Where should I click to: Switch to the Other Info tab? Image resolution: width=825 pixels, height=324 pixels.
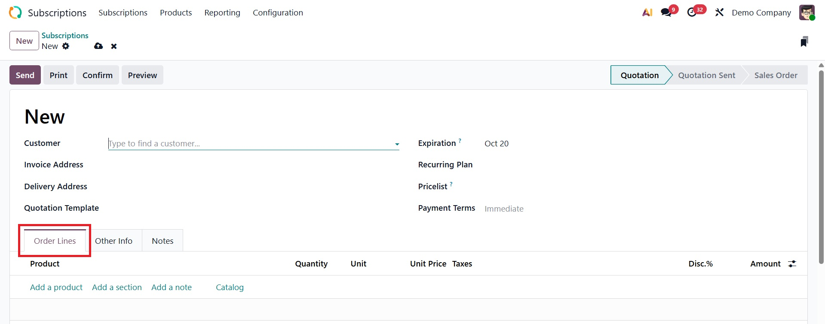pyautogui.click(x=113, y=241)
